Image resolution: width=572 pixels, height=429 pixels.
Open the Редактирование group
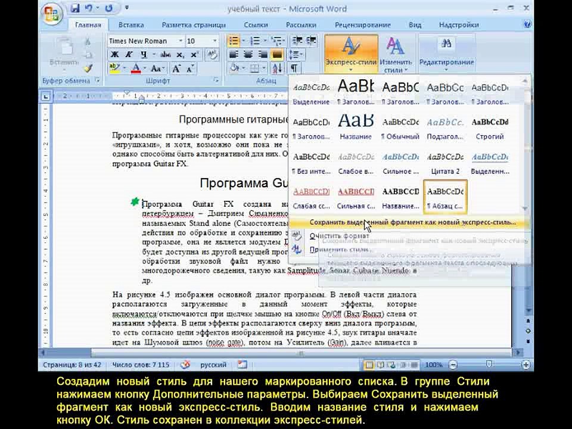pos(446,54)
